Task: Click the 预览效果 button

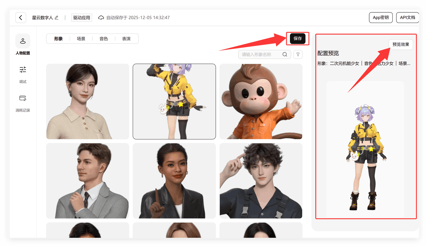Action: point(401,45)
